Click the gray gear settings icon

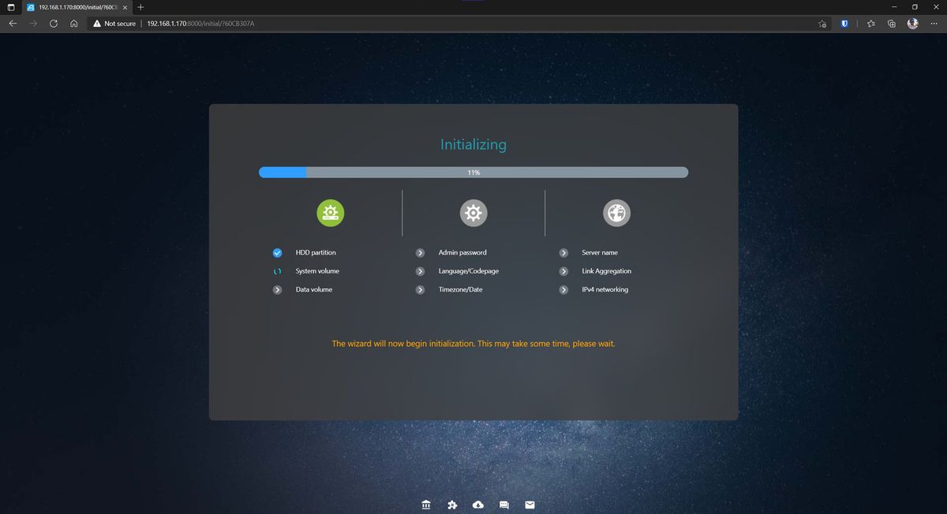point(473,213)
